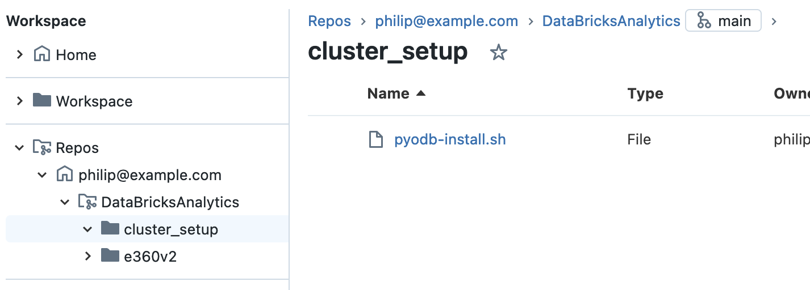810x290 pixels.
Task: Collapse the cluster_setup folder chevron
Action: tap(87, 229)
